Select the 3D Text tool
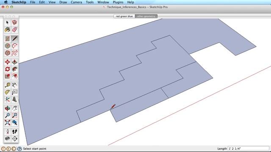 click(14, 100)
